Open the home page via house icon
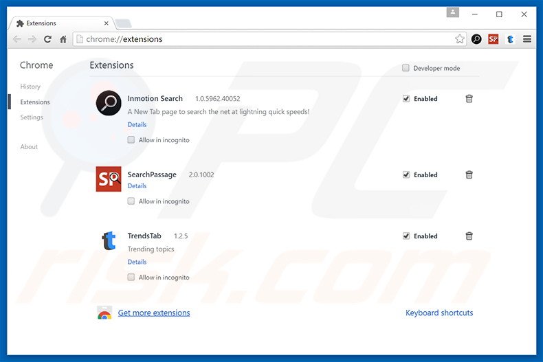Viewport: 543px width, 362px height. pos(63,39)
